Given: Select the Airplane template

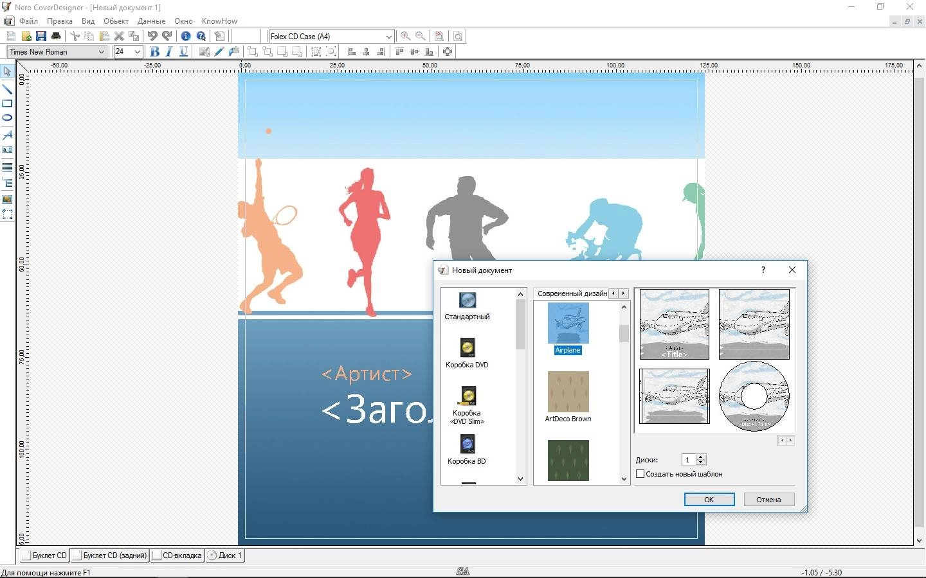Looking at the screenshot, I should [x=568, y=329].
